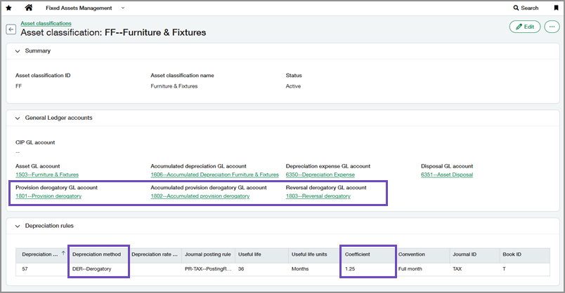The width and height of the screenshot is (565, 293).
Task: Sort by the Depreciation method column header
Action: (x=97, y=254)
